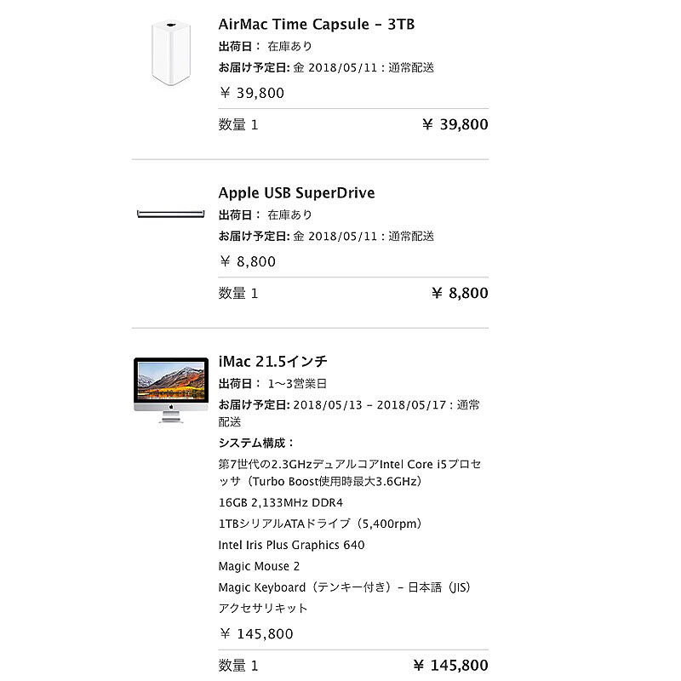Screen dimensions: 681x681
Task: Click the bold ¥ 39,800 subtotal
Action: (x=455, y=125)
